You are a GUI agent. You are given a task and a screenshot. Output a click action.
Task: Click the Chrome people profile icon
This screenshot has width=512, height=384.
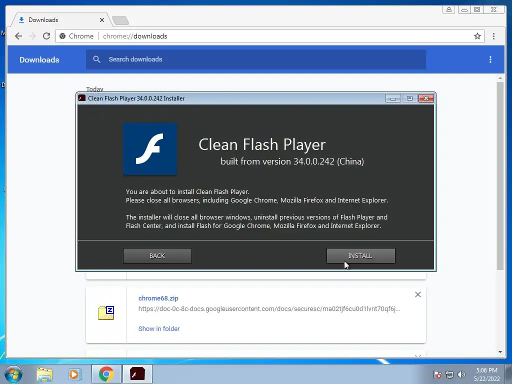tap(449, 9)
